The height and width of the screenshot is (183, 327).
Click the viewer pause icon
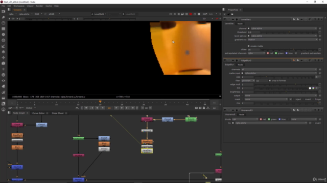coord(199,14)
